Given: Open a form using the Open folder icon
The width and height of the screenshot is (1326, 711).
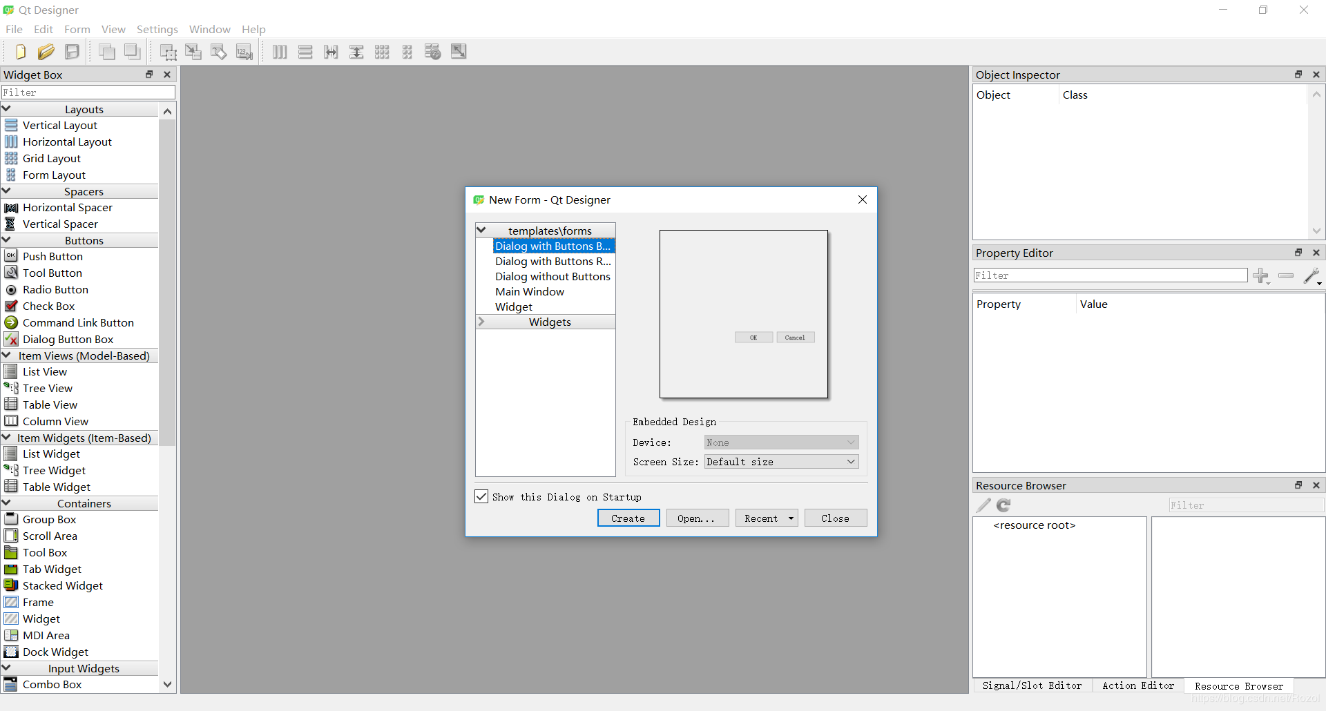Looking at the screenshot, I should (46, 52).
